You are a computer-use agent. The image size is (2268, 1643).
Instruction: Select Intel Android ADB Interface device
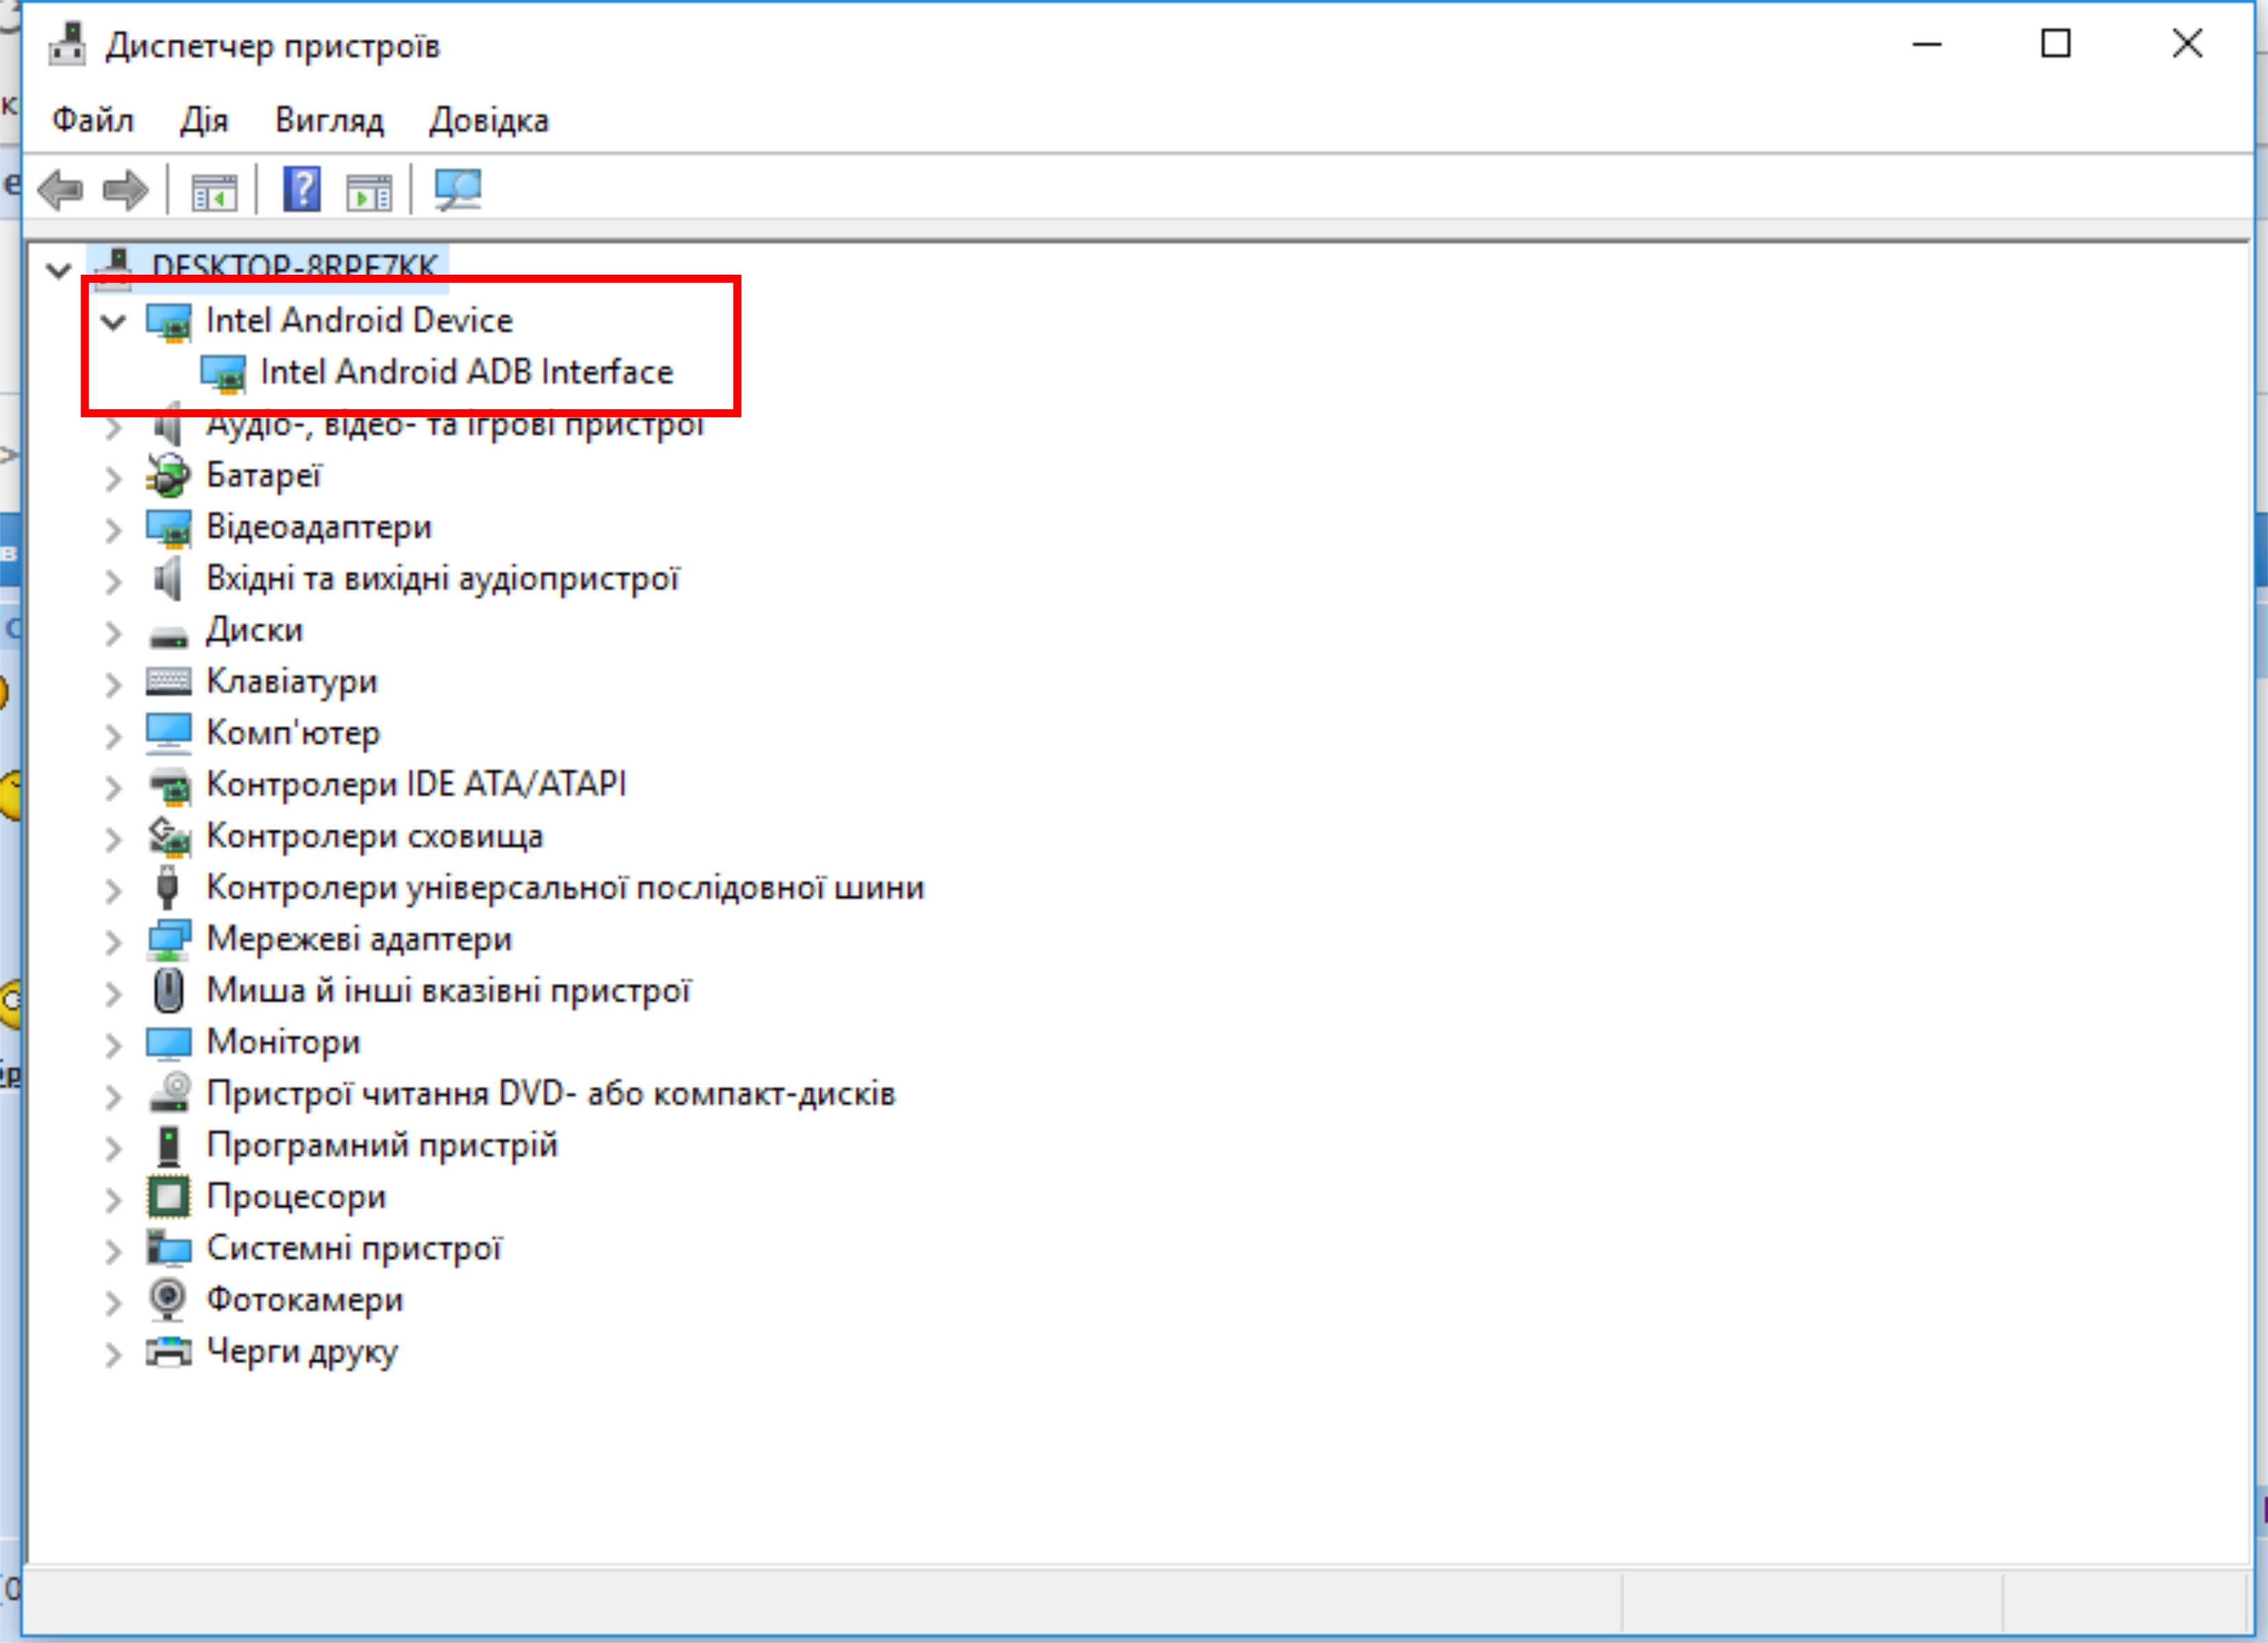coord(466,372)
